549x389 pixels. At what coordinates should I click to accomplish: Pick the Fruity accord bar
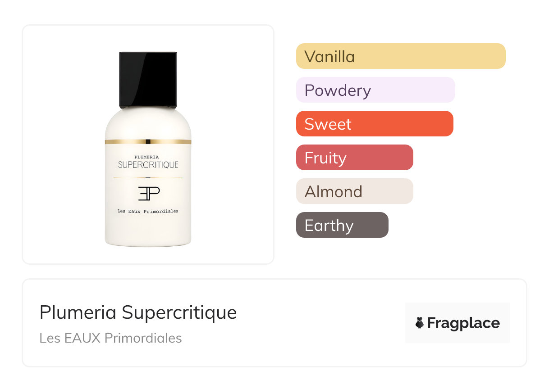coord(354,158)
